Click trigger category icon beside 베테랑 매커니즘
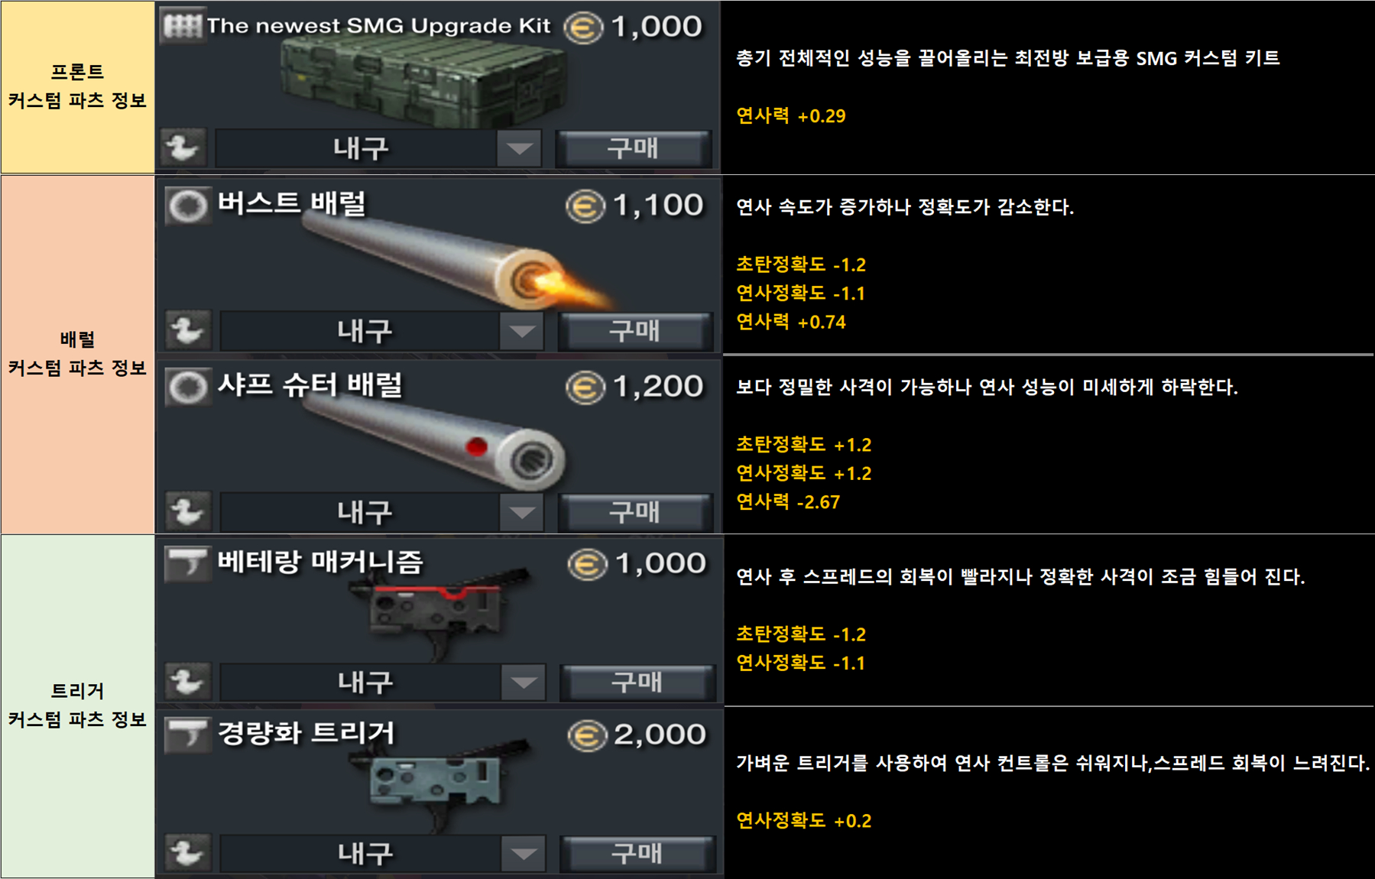The image size is (1375, 879). pyautogui.click(x=187, y=564)
